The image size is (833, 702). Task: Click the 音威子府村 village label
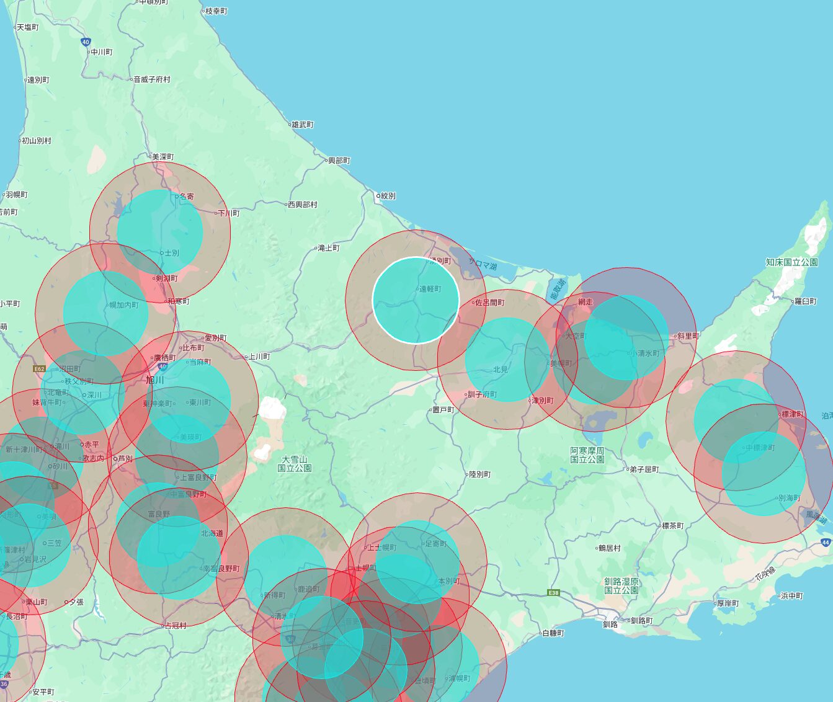152,79
